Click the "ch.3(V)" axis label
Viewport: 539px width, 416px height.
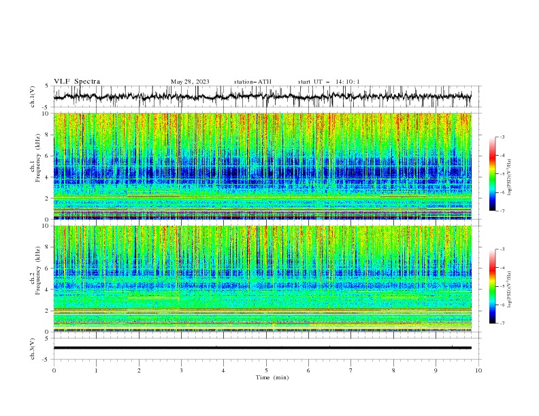33,349
